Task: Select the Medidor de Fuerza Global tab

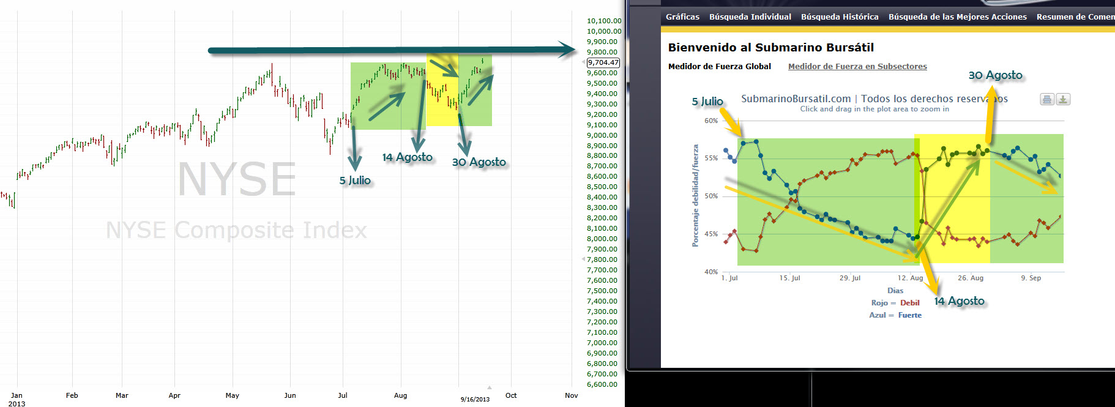Action: (719, 67)
